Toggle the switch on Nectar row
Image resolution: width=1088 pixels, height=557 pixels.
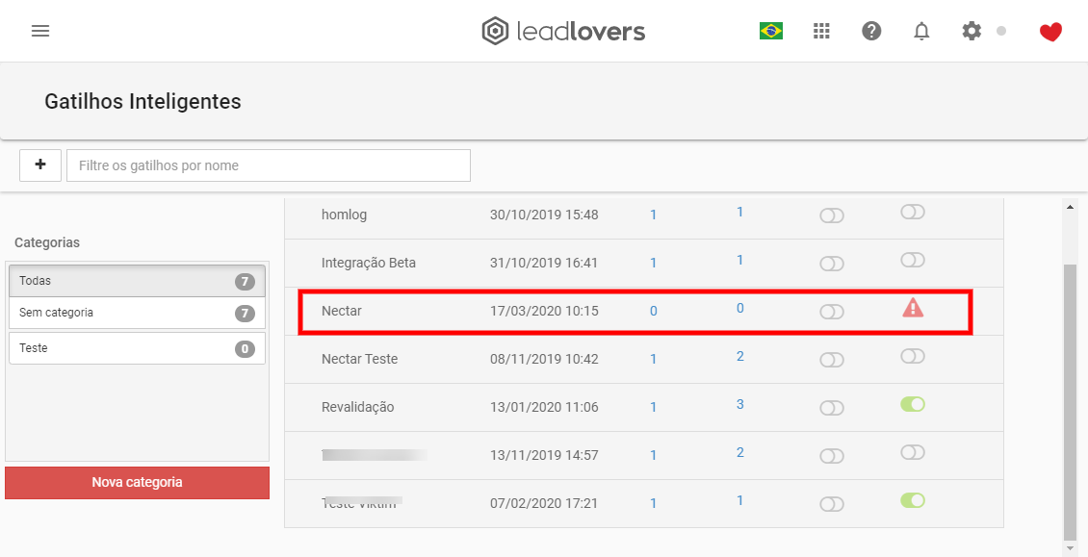pyautogui.click(x=831, y=312)
